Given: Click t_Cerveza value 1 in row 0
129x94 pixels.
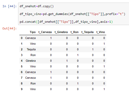Looking at the screenshot, I should point(51,38).
